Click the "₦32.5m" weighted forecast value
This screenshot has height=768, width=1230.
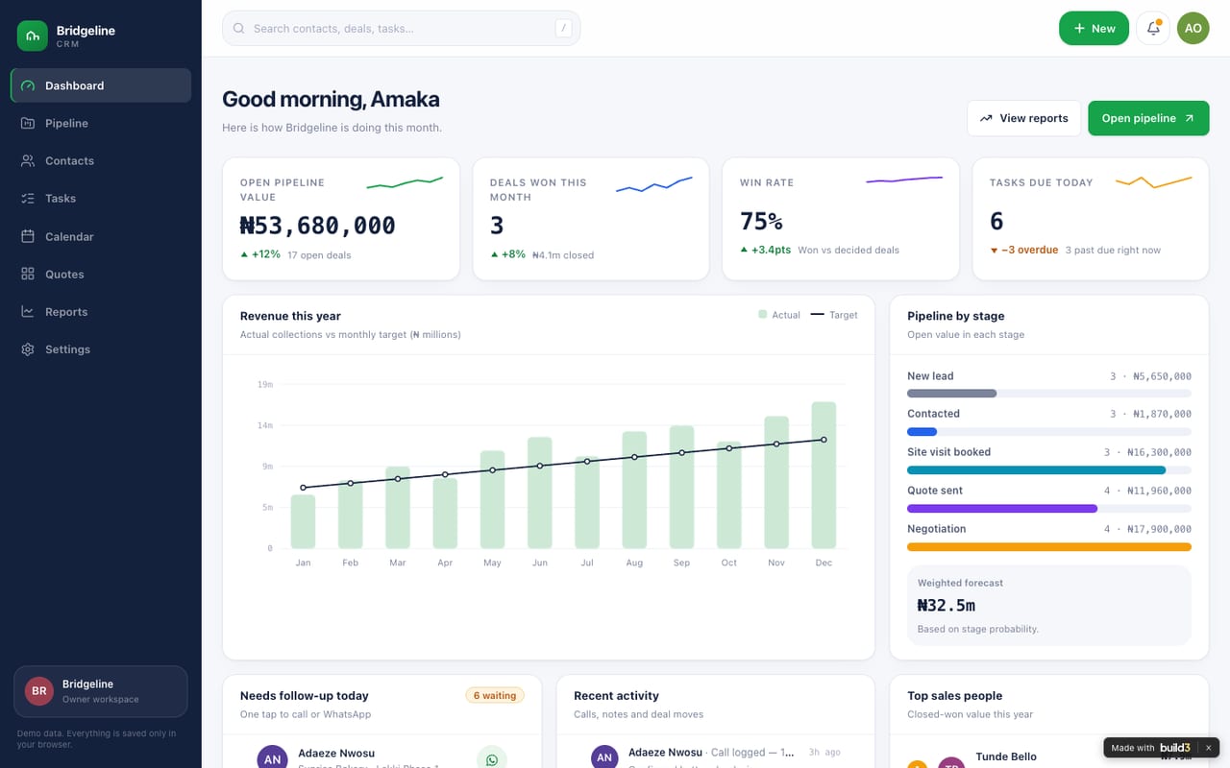[x=947, y=606]
